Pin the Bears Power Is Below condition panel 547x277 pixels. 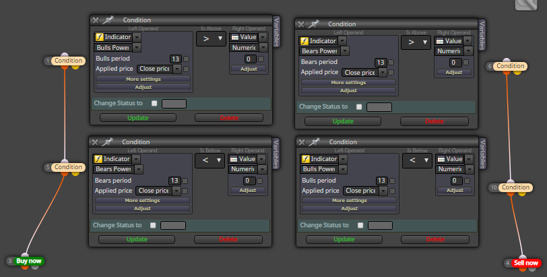107,142
